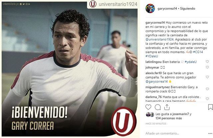Open the @universitario1924 mention in caption
This screenshot has width=213, height=138.
tap(159, 39)
